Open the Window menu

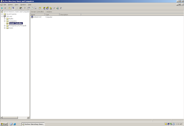(23, 5)
